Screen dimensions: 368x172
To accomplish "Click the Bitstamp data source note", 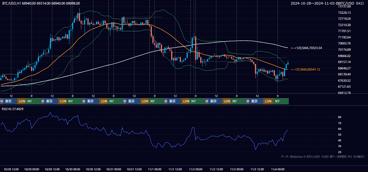I will click(323, 157).
